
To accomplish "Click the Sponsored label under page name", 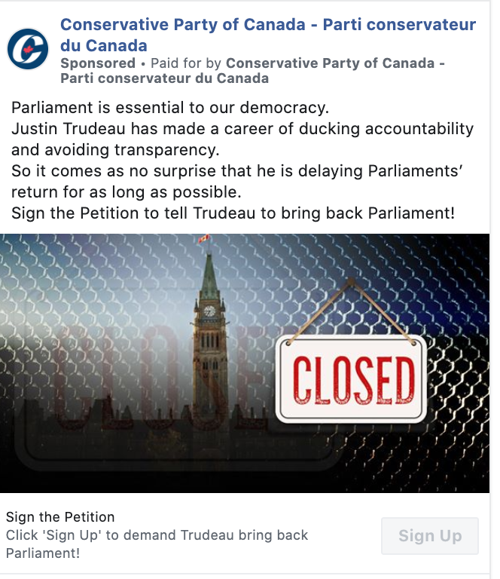I will pyautogui.click(x=98, y=63).
